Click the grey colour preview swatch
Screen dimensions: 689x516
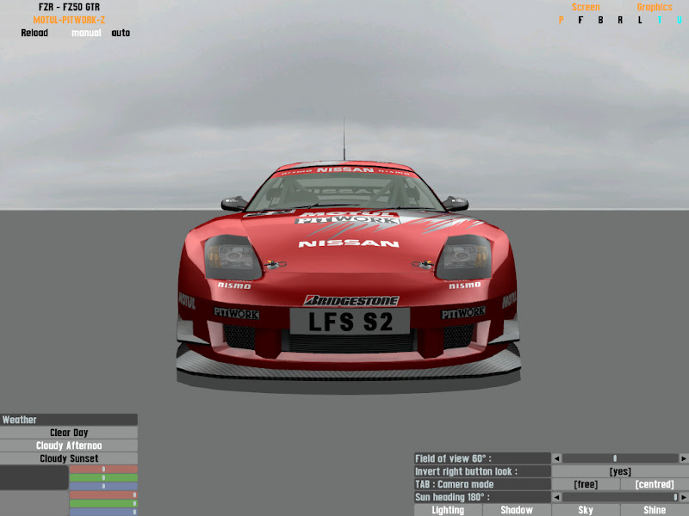[x=34, y=503]
